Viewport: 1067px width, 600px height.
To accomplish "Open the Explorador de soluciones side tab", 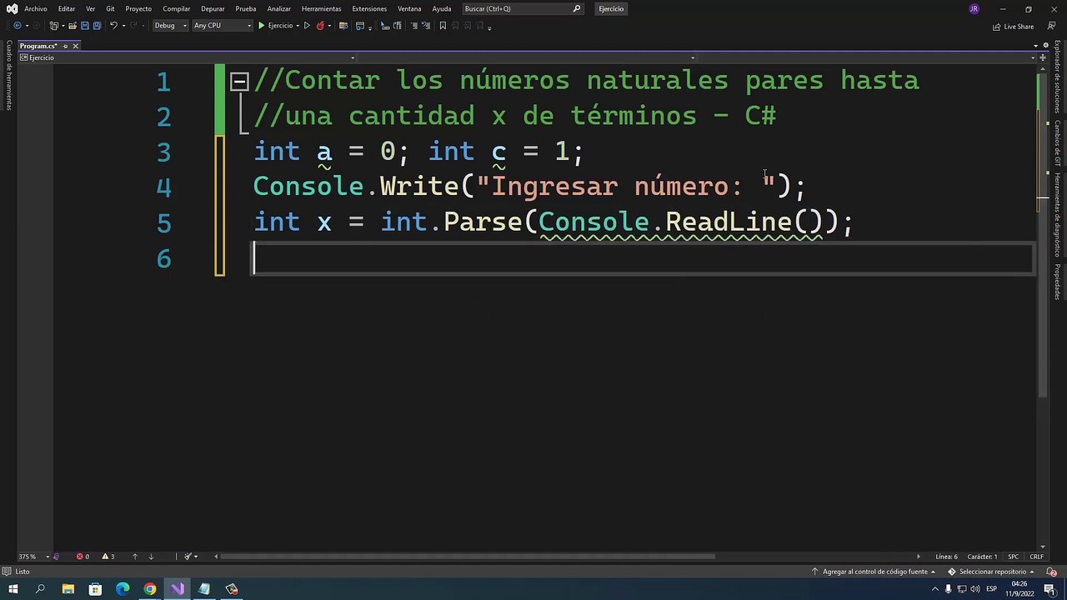I will point(1058,76).
